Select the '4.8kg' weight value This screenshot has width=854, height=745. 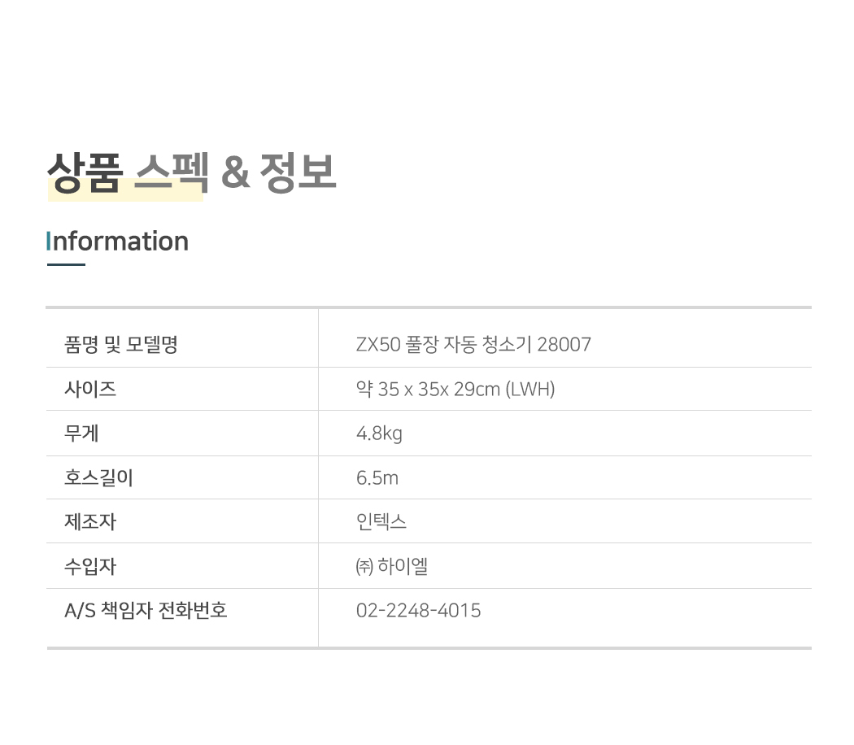point(379,433)
